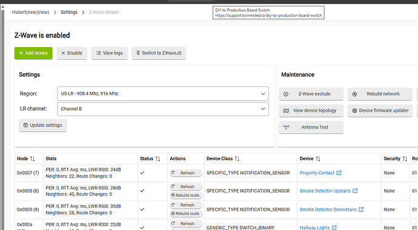Image resolution: width=418 pixels, height=230 pixels.
Task: Rebuild route for node 0x0009 (9)
Action: pyautogui.click(x=186, y=214)
